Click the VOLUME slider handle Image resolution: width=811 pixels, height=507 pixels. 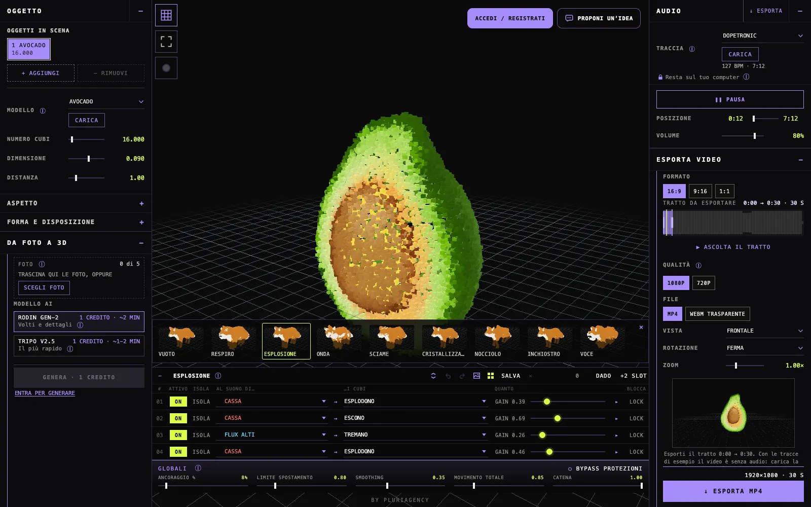pos(755,136)
